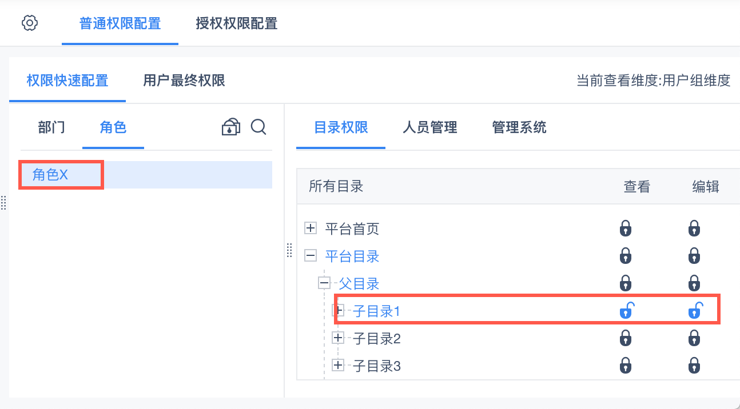Expand the 子目录2 tree node

coord(338,338)
